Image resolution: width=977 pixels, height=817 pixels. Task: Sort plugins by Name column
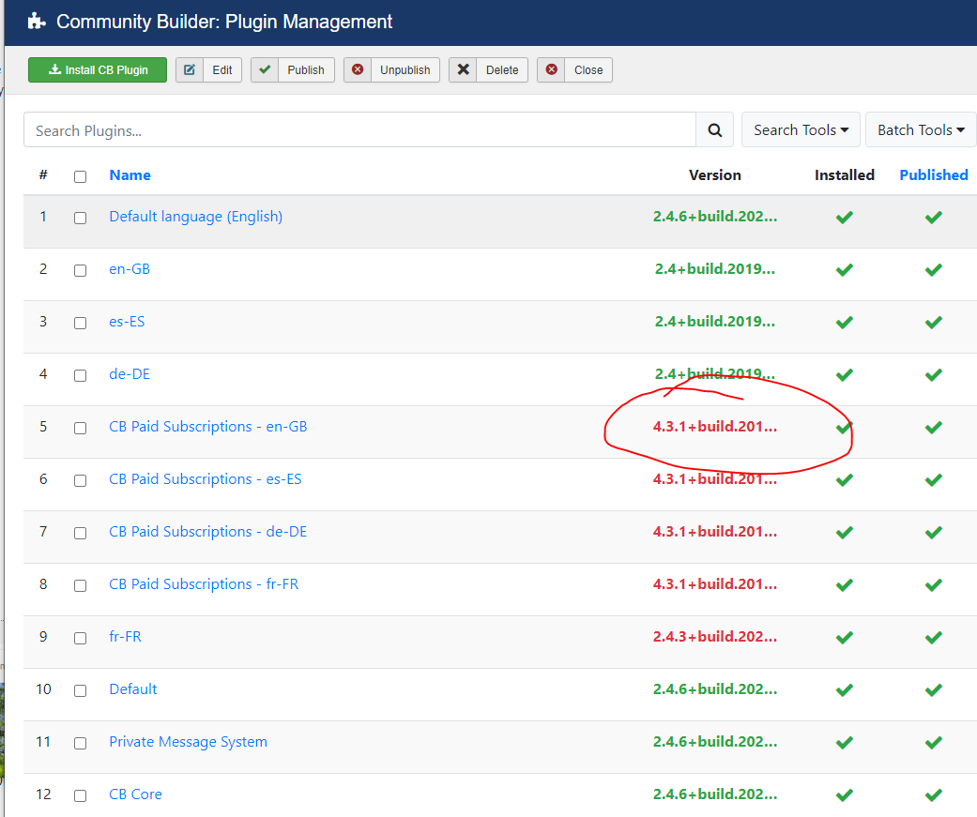130,175
